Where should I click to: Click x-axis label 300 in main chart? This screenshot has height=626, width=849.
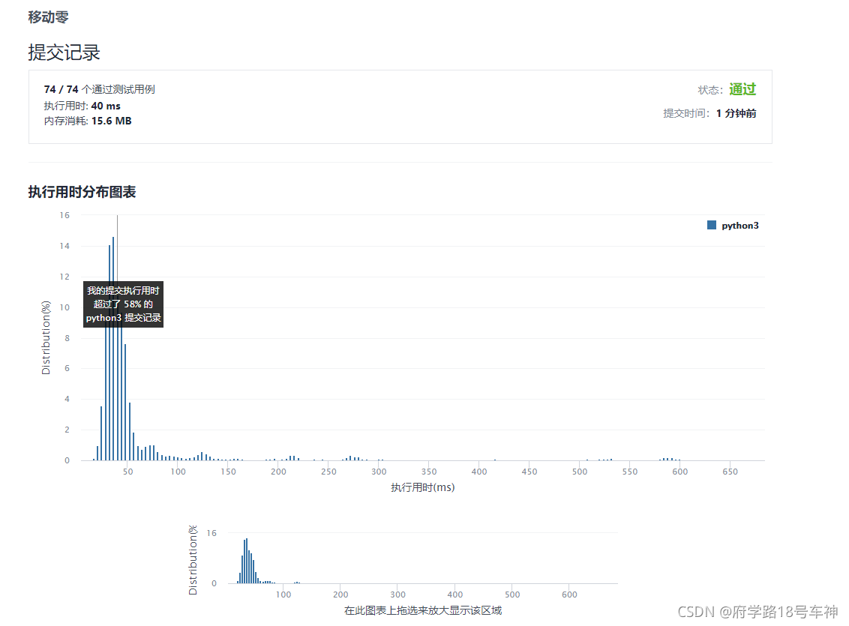point(379,472)
